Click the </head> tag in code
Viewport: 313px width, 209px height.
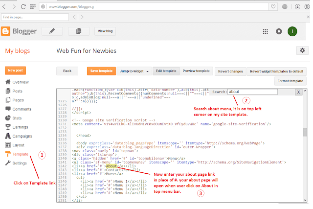[84, 136]
